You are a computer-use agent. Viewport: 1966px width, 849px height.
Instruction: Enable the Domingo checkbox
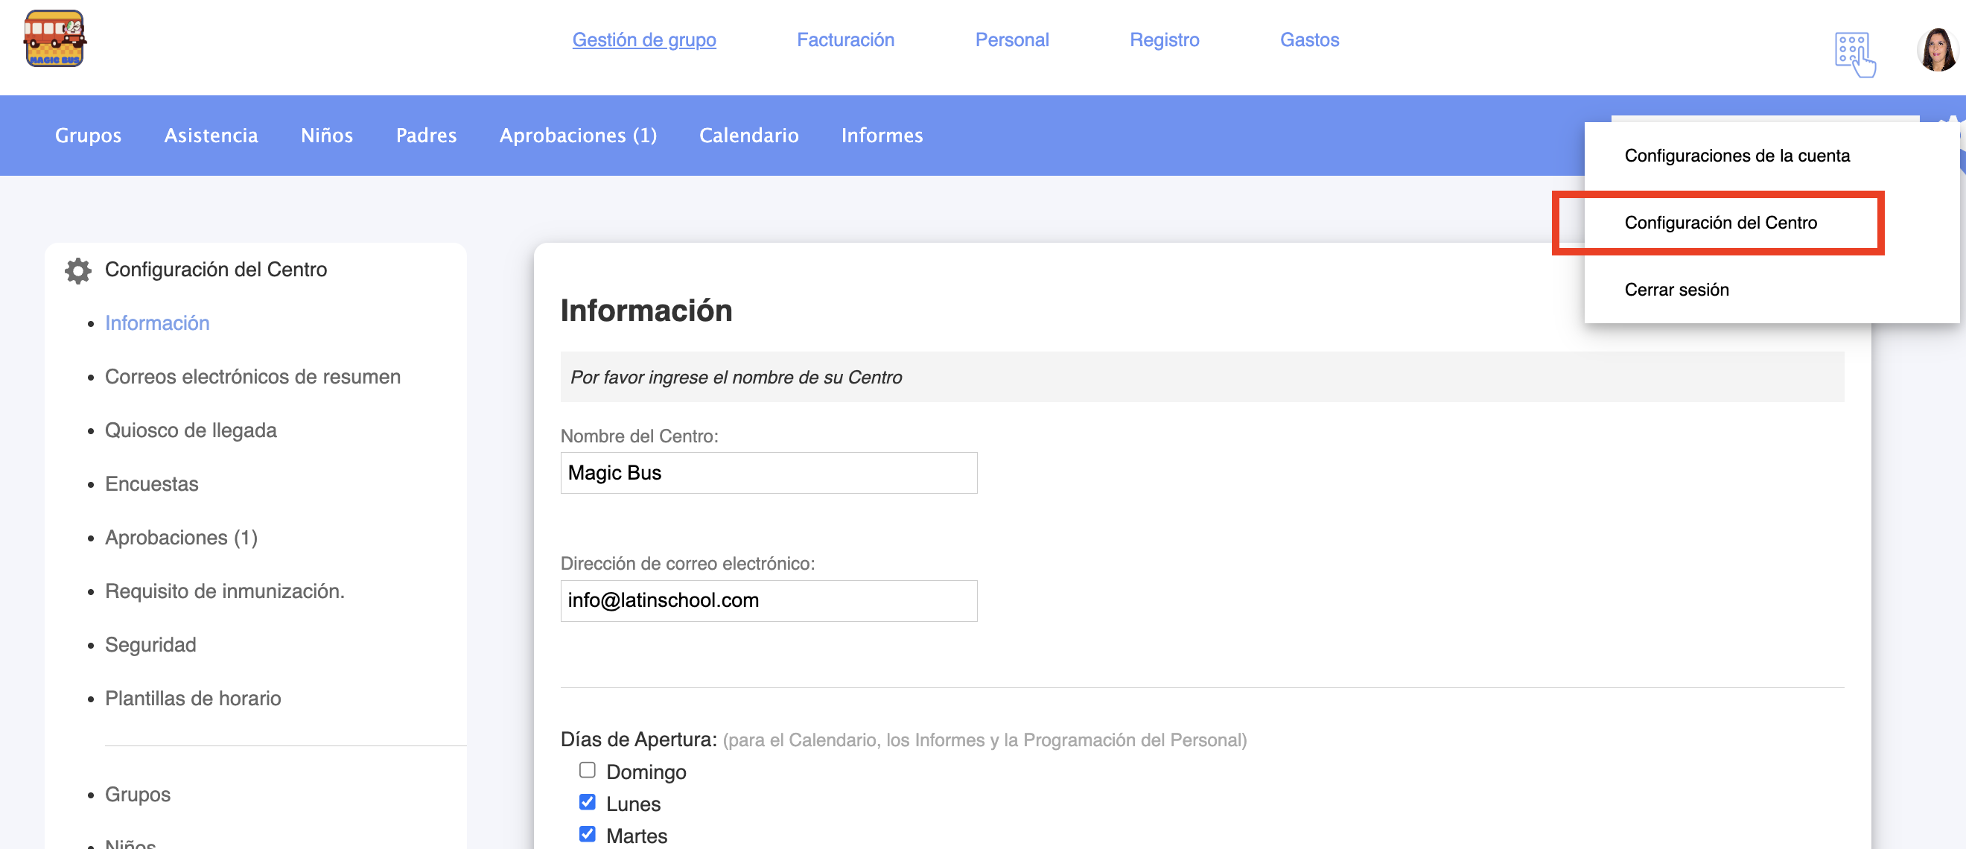click(x=587, y=769)
